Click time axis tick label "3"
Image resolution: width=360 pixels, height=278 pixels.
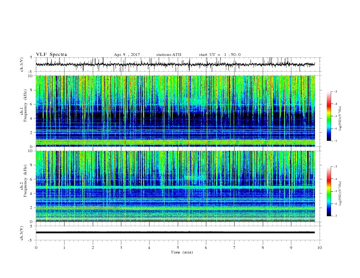click(x=121, y=248)
